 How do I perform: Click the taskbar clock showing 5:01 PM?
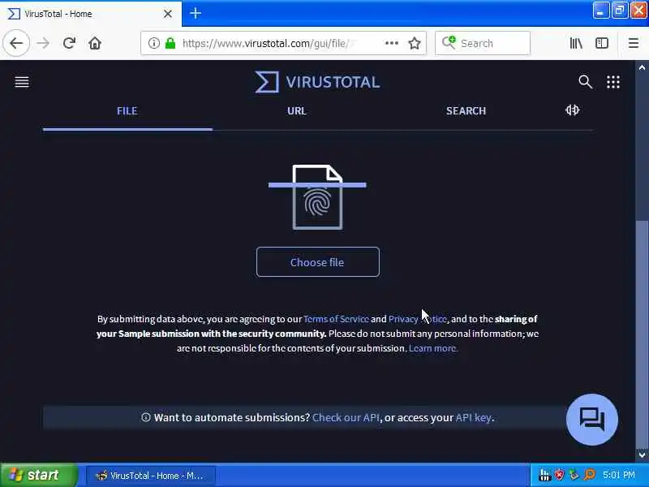(x=618, y=475)
